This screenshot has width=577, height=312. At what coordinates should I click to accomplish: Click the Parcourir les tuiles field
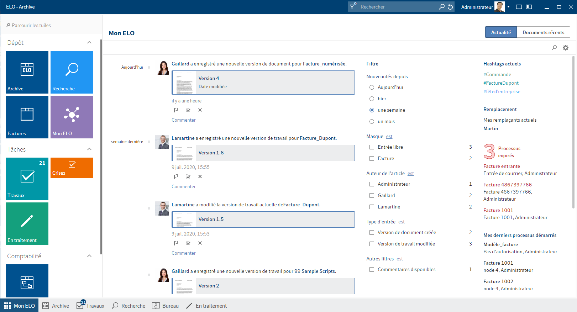click(52, 25)
